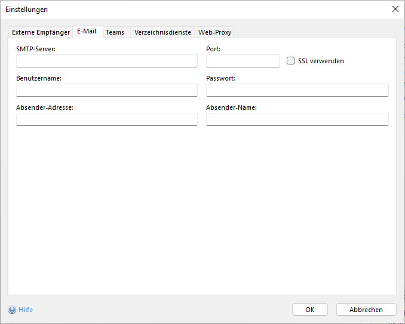
Task: Show the Web-Proxy tab
Action: [214, 32]
